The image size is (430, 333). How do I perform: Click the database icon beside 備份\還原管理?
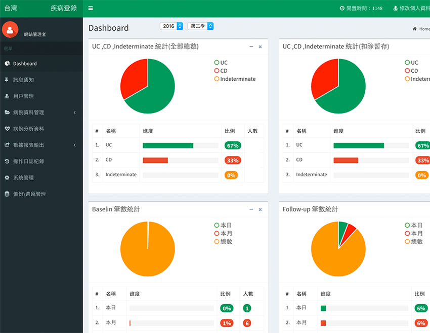point(7,194)
